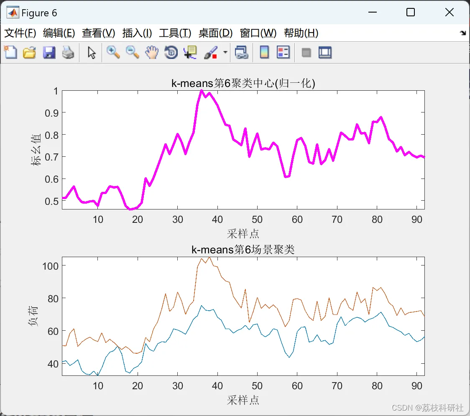This screenshot has width=470, height=416.
Task: Save figure with floppy disk icon
Action: point(49,52)
